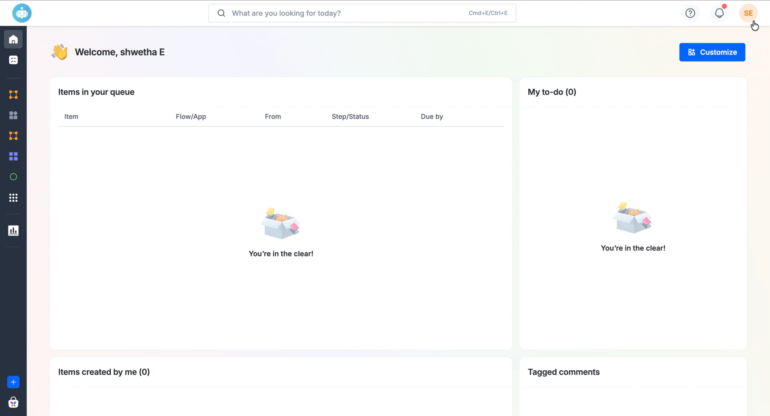770x416 pixels.
Task: Click the gray Boards grid icon in sidebar
Action: (x=13, y=115)
